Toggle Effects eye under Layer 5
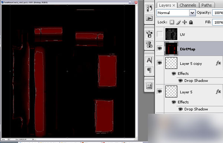Viewport: 223px width, 143px height. pyautogui.click(x=174, y=102)
